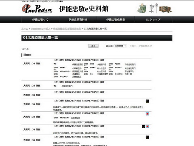Image resolution: width=194 pixels, height=146 pixels.
Task: Open underlined person link in 5月26日 entry
Action: click(x=76, y=118)
